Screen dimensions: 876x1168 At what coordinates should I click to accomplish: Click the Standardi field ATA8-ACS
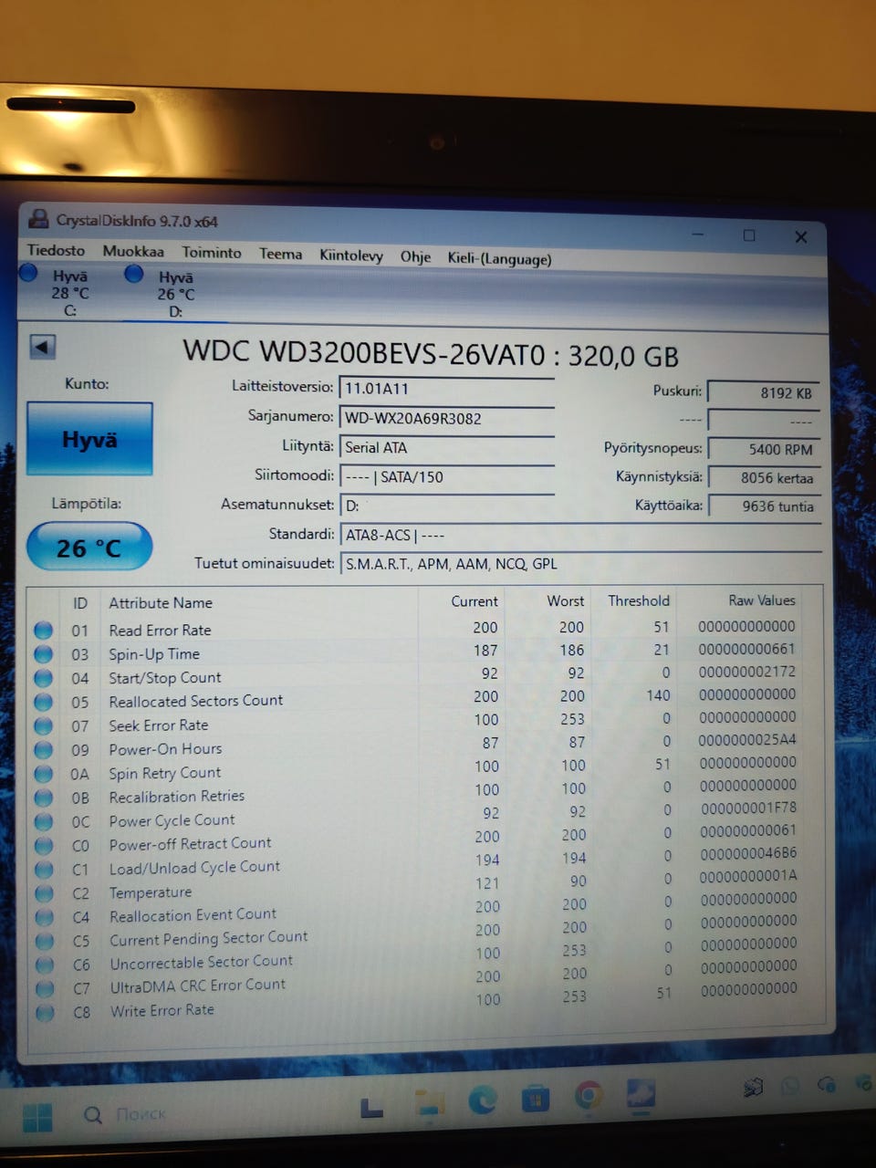point(580,536)
